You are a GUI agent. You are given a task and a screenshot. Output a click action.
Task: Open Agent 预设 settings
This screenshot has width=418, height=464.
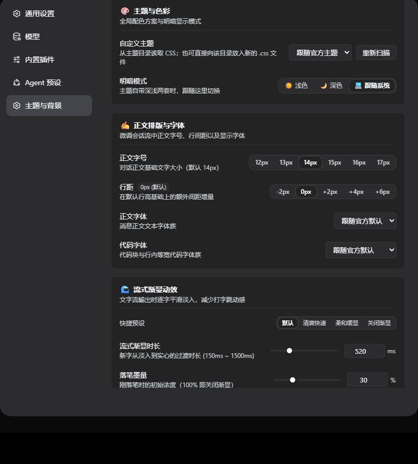pos(49,83)
